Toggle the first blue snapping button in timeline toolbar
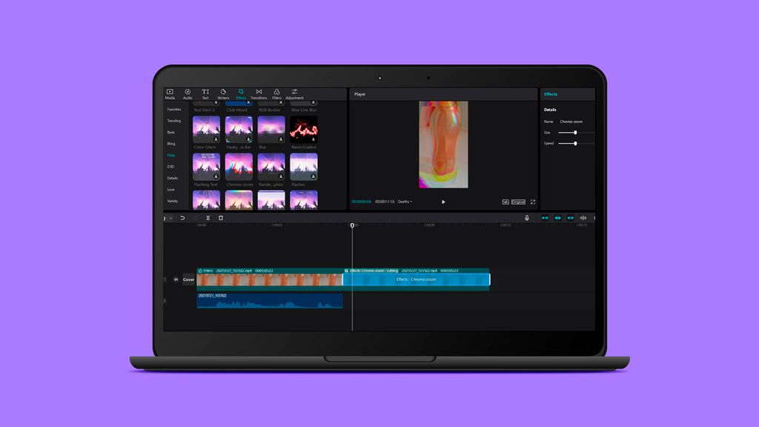Screen dimensions: 759x427 click(x=545, y=218)
